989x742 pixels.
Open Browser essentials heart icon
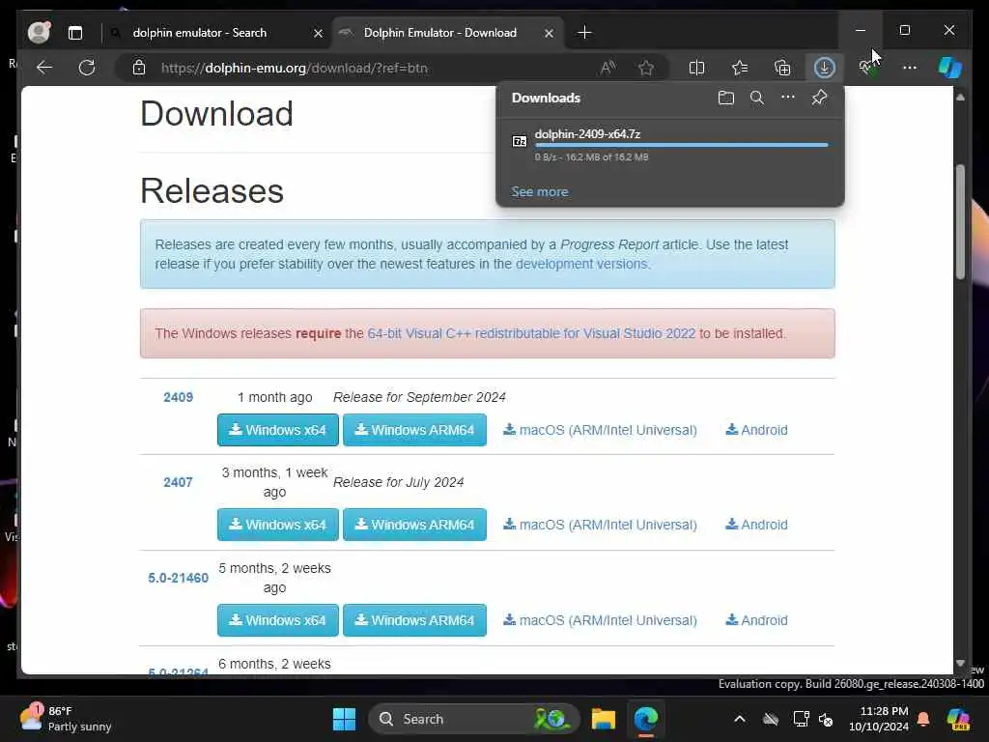click(867, 68)
